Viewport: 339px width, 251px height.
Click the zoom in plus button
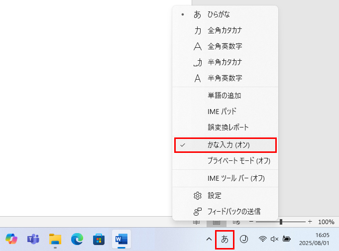pyautogui.click(x=310, y=222)
